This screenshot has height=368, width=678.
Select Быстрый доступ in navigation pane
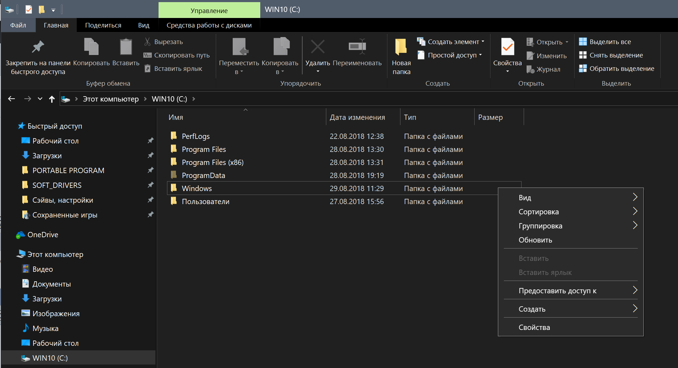55,126
